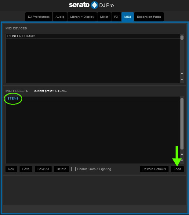This screenshot has height=215, width=189.
Task: Select the FX tab
Action: coord(116,17)
